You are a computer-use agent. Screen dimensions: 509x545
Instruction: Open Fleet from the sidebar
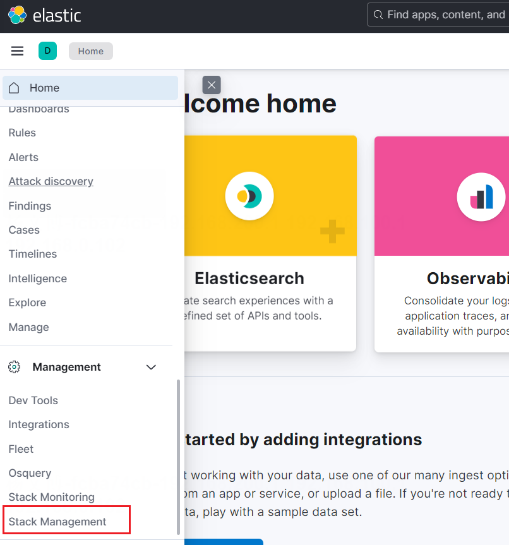click(21, 449)
